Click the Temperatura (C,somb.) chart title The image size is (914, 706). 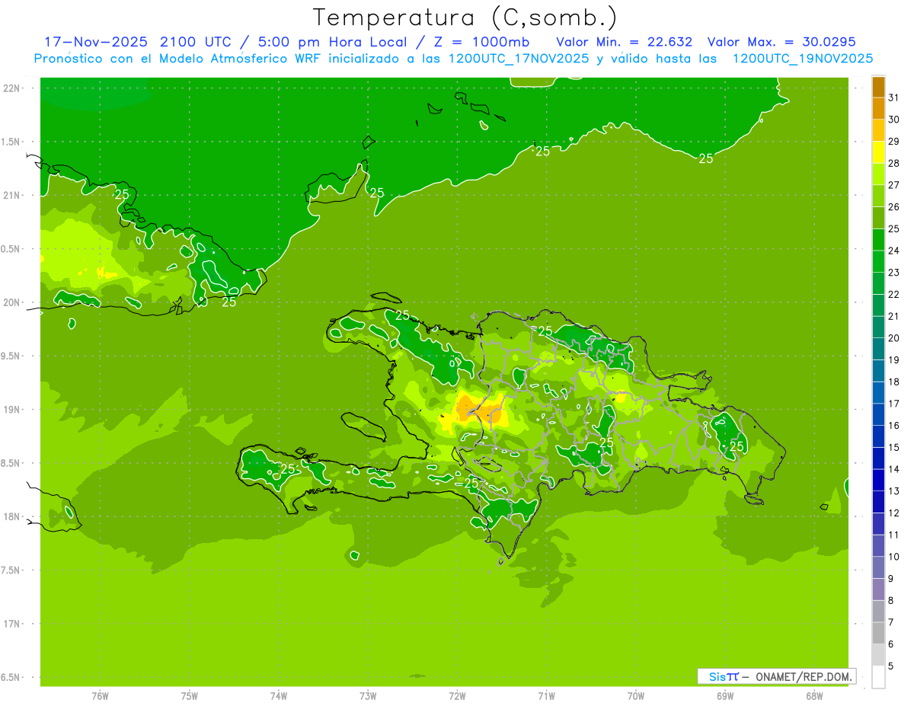click(x=465, y=18)
